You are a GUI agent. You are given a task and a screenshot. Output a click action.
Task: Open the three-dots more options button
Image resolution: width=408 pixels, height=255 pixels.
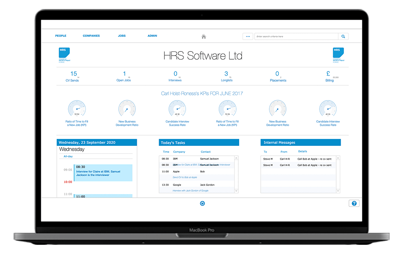pyautogui.click(x=248, y=36)
